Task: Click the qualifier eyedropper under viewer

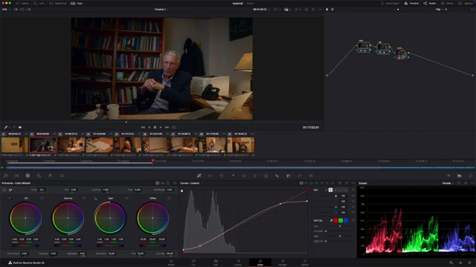Action: coord(6,127)
